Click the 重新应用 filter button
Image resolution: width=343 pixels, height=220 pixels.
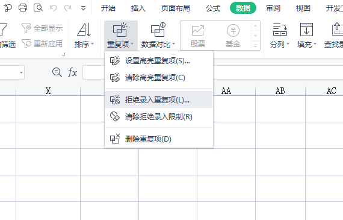point(42,44)
